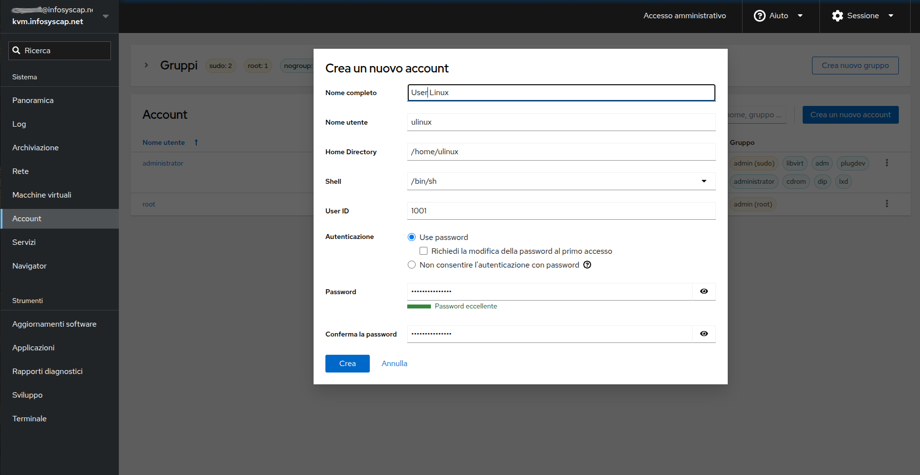The width and height of the screenshot is (920, 475).
Task: Click the administrator group label
Action: tap(754, 181)
